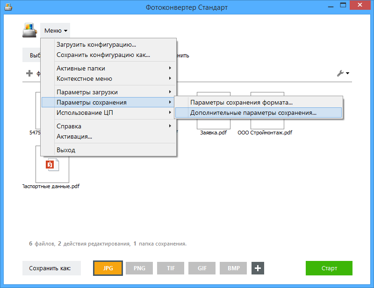
Task: Click the Фотоконвертер printer logo icon
Action: [29, 30]
